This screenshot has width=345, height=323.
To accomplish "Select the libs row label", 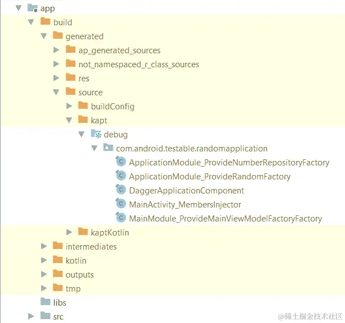I will [x=59, y=303].
